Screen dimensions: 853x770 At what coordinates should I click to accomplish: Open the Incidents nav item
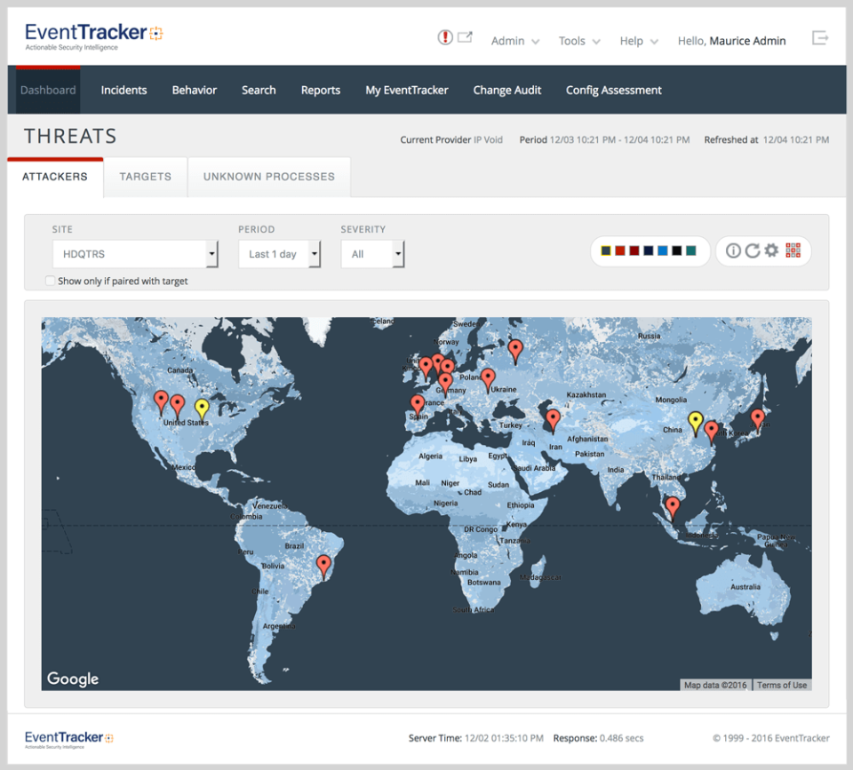tap(124, 91)
